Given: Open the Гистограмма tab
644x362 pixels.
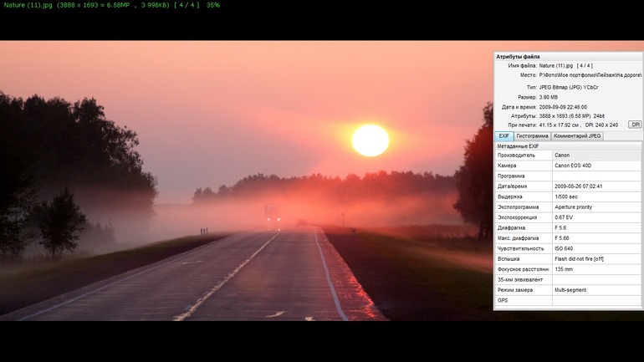Looking at the screenshot, I should click(x=532, y=135).
